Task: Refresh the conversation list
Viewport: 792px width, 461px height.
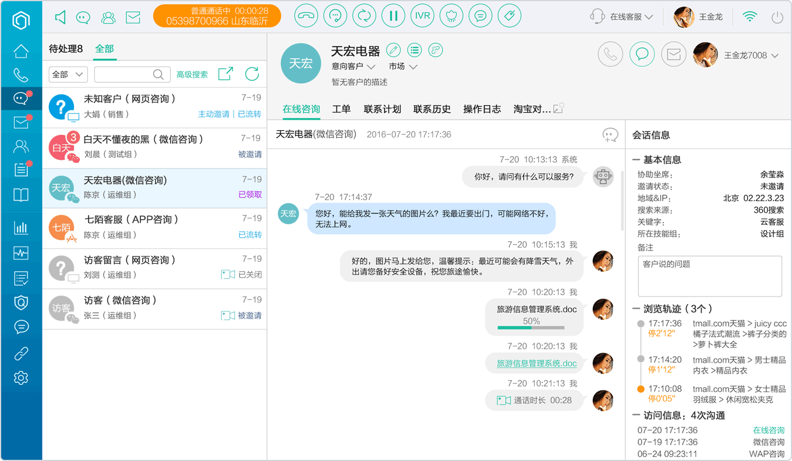Action: tap(252, 74)
